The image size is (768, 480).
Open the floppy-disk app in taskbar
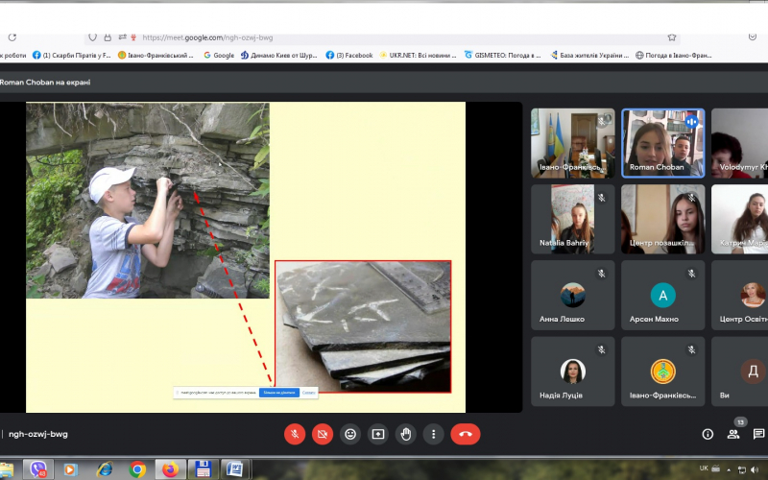tap(203, 469)
